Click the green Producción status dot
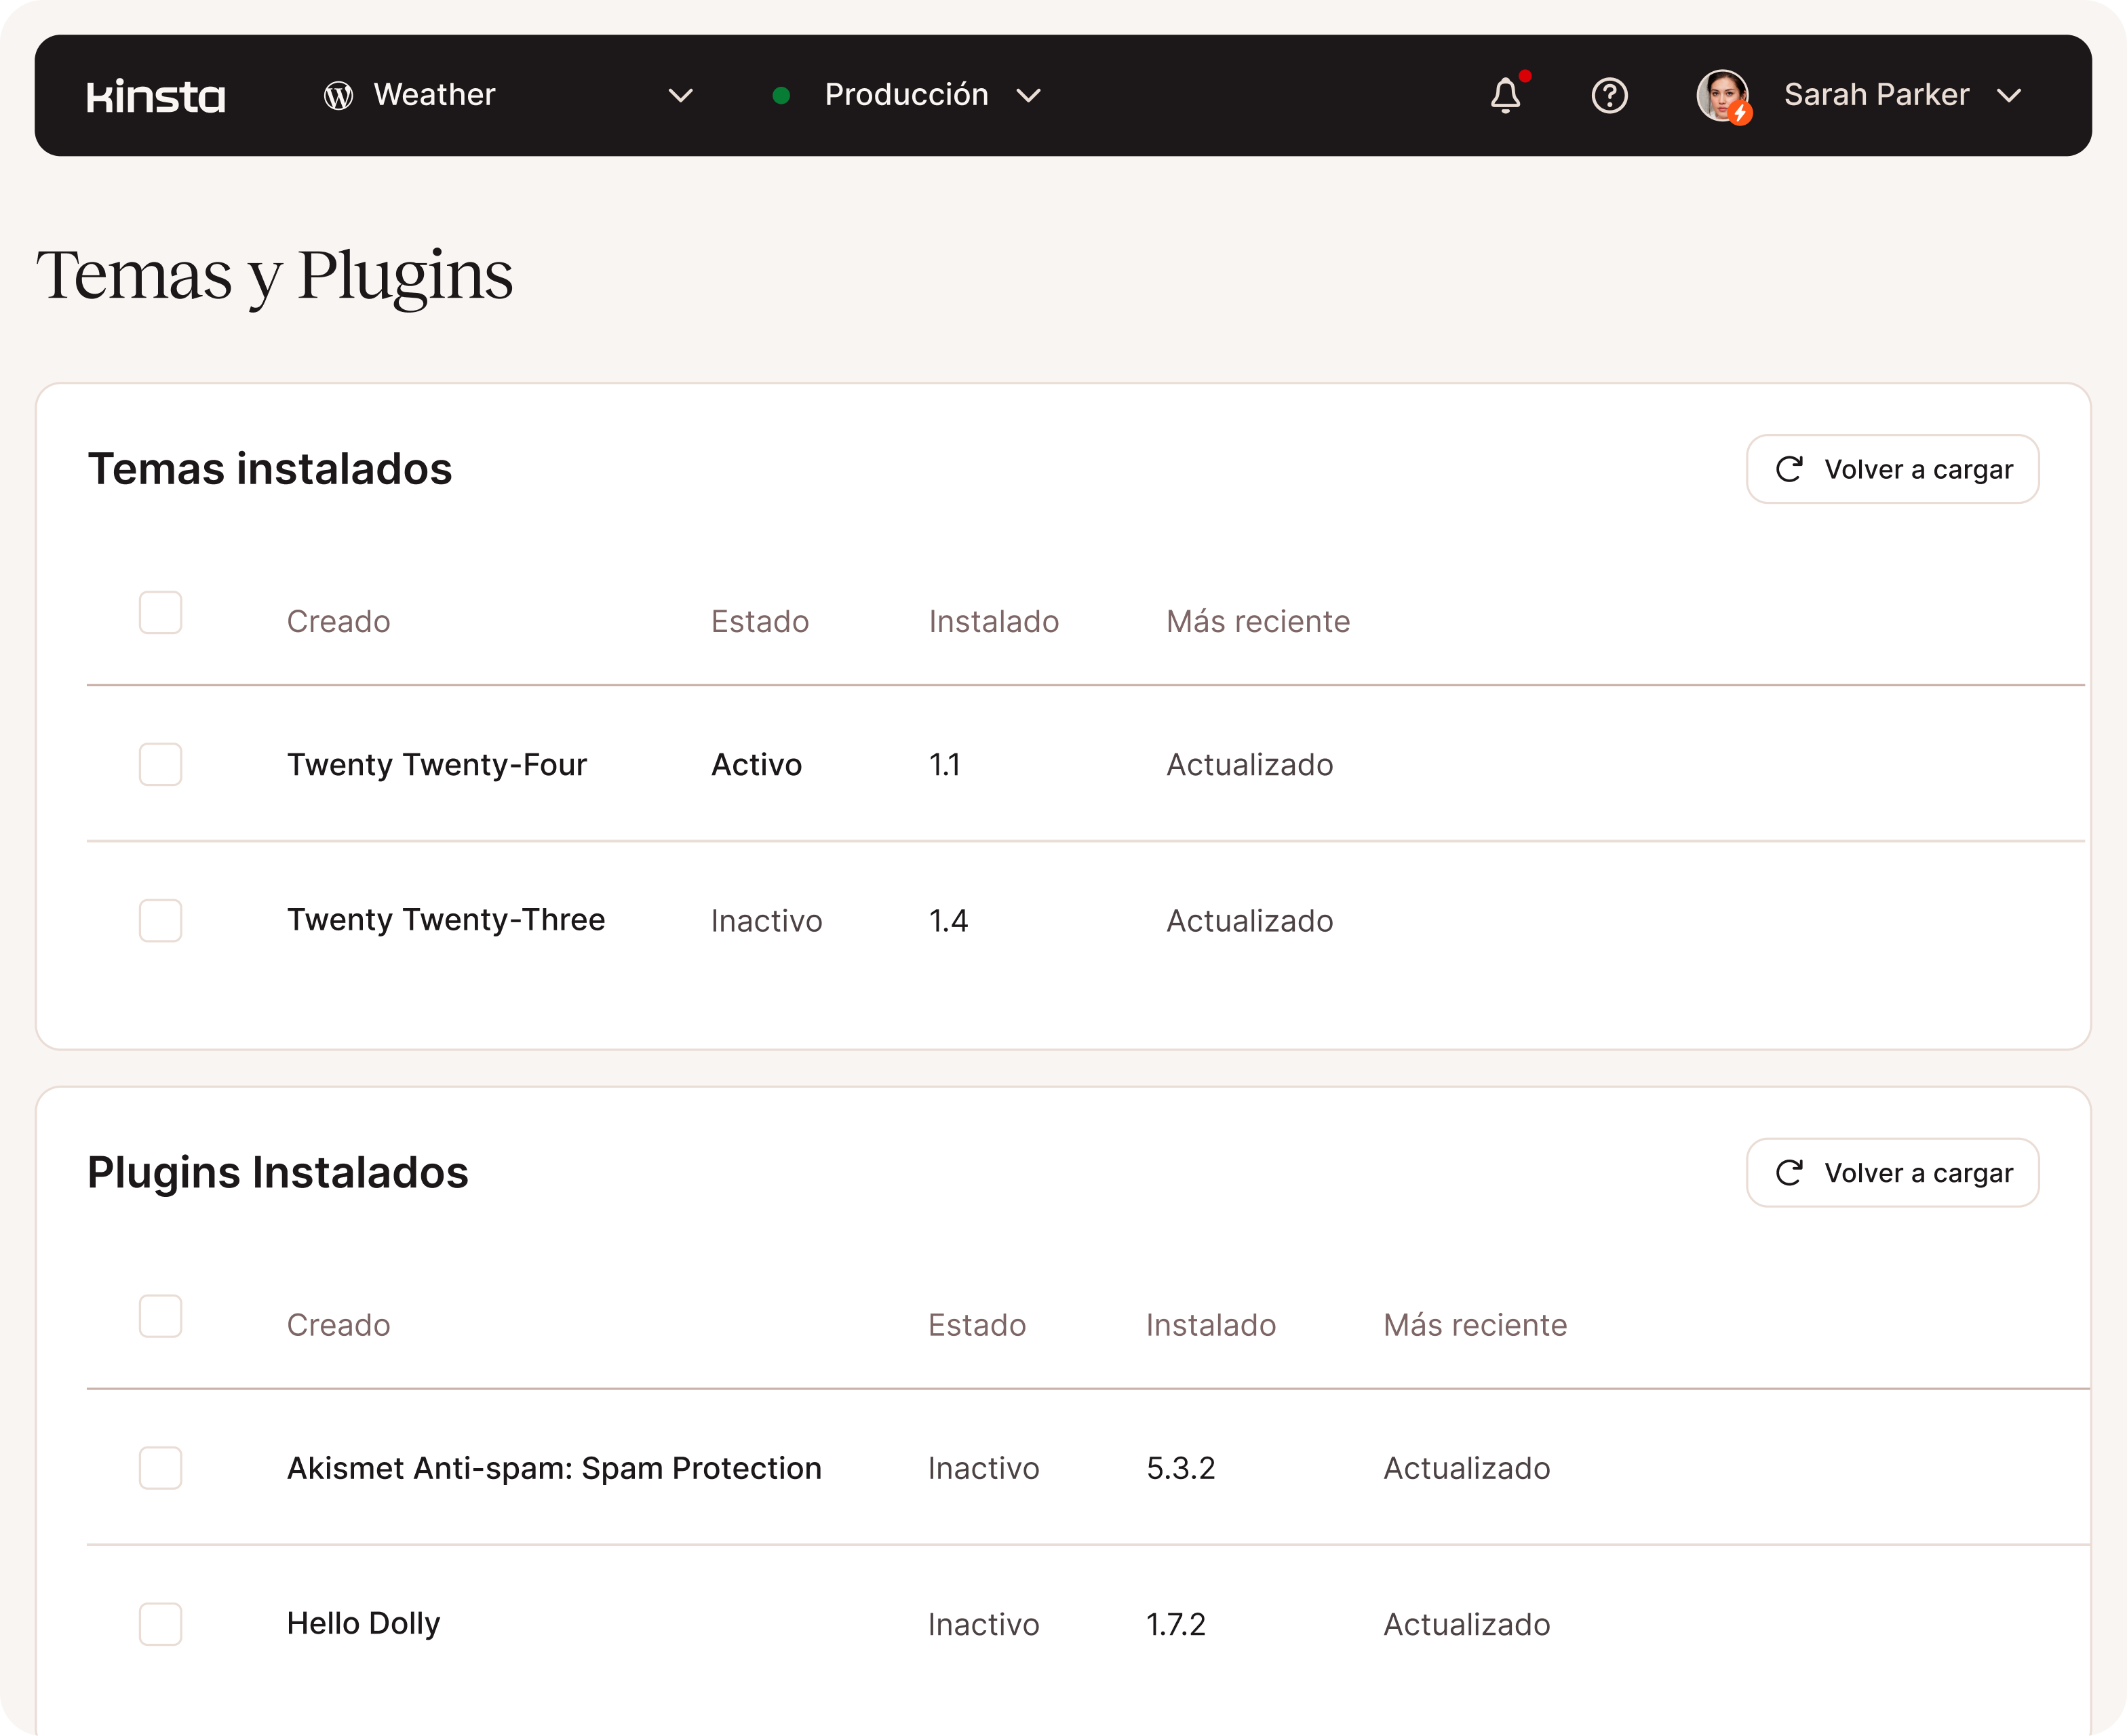 pos(782,96)
